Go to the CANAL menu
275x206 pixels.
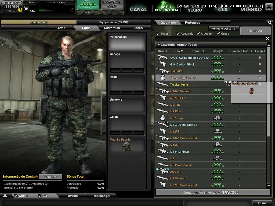point(138,9)
